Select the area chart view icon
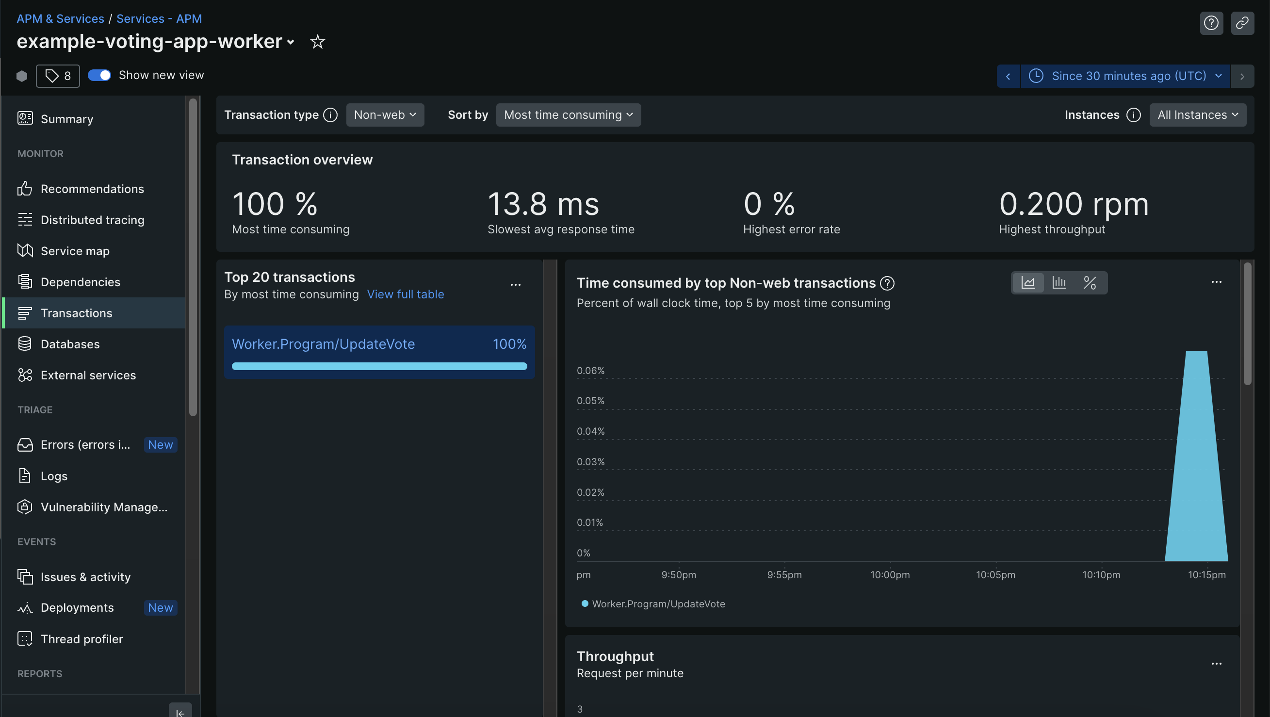 1028,282
